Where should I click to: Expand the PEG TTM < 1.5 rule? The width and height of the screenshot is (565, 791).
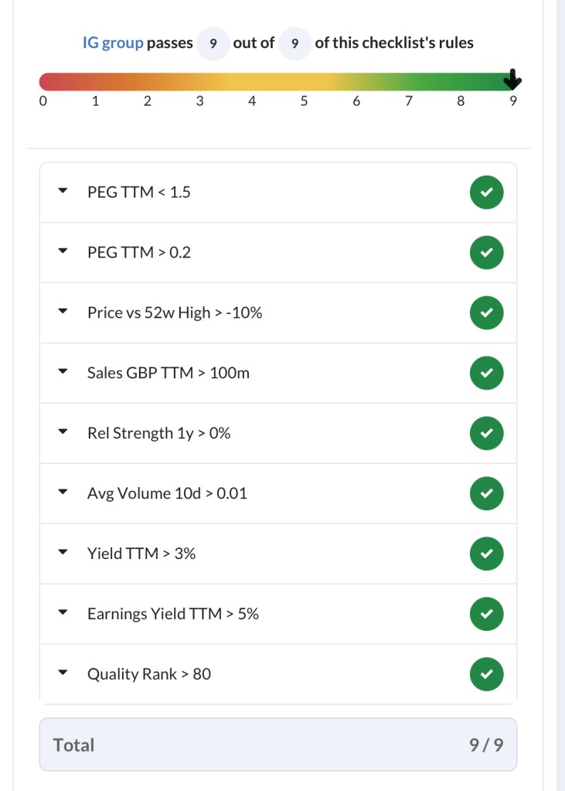pos(63,192)
